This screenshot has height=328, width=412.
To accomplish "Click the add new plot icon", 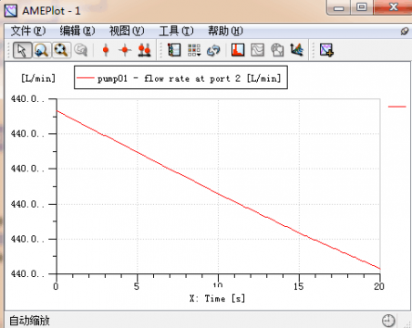I will 326,50.
